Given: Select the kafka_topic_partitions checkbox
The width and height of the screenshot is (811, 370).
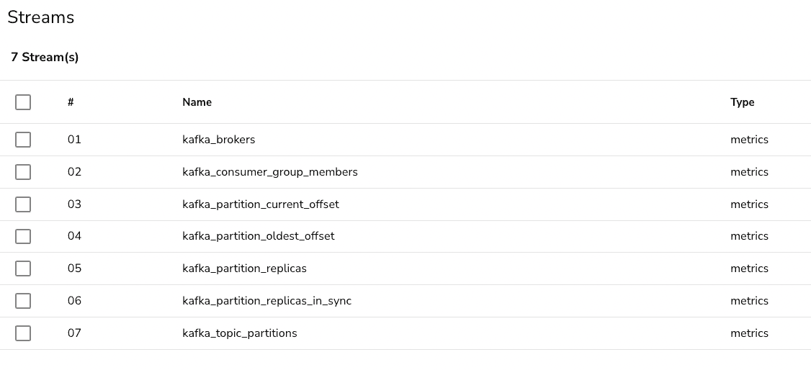Looking at the screenshot, I should pyautogui.click(x=23, y=333).
